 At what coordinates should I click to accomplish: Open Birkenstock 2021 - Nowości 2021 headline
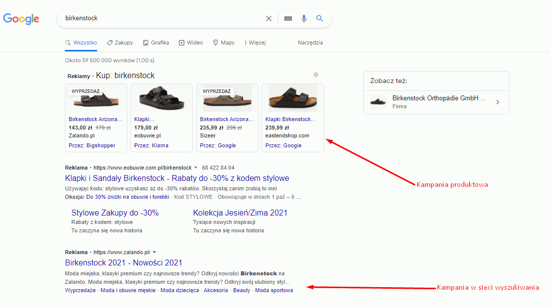(x=124, y=262)
